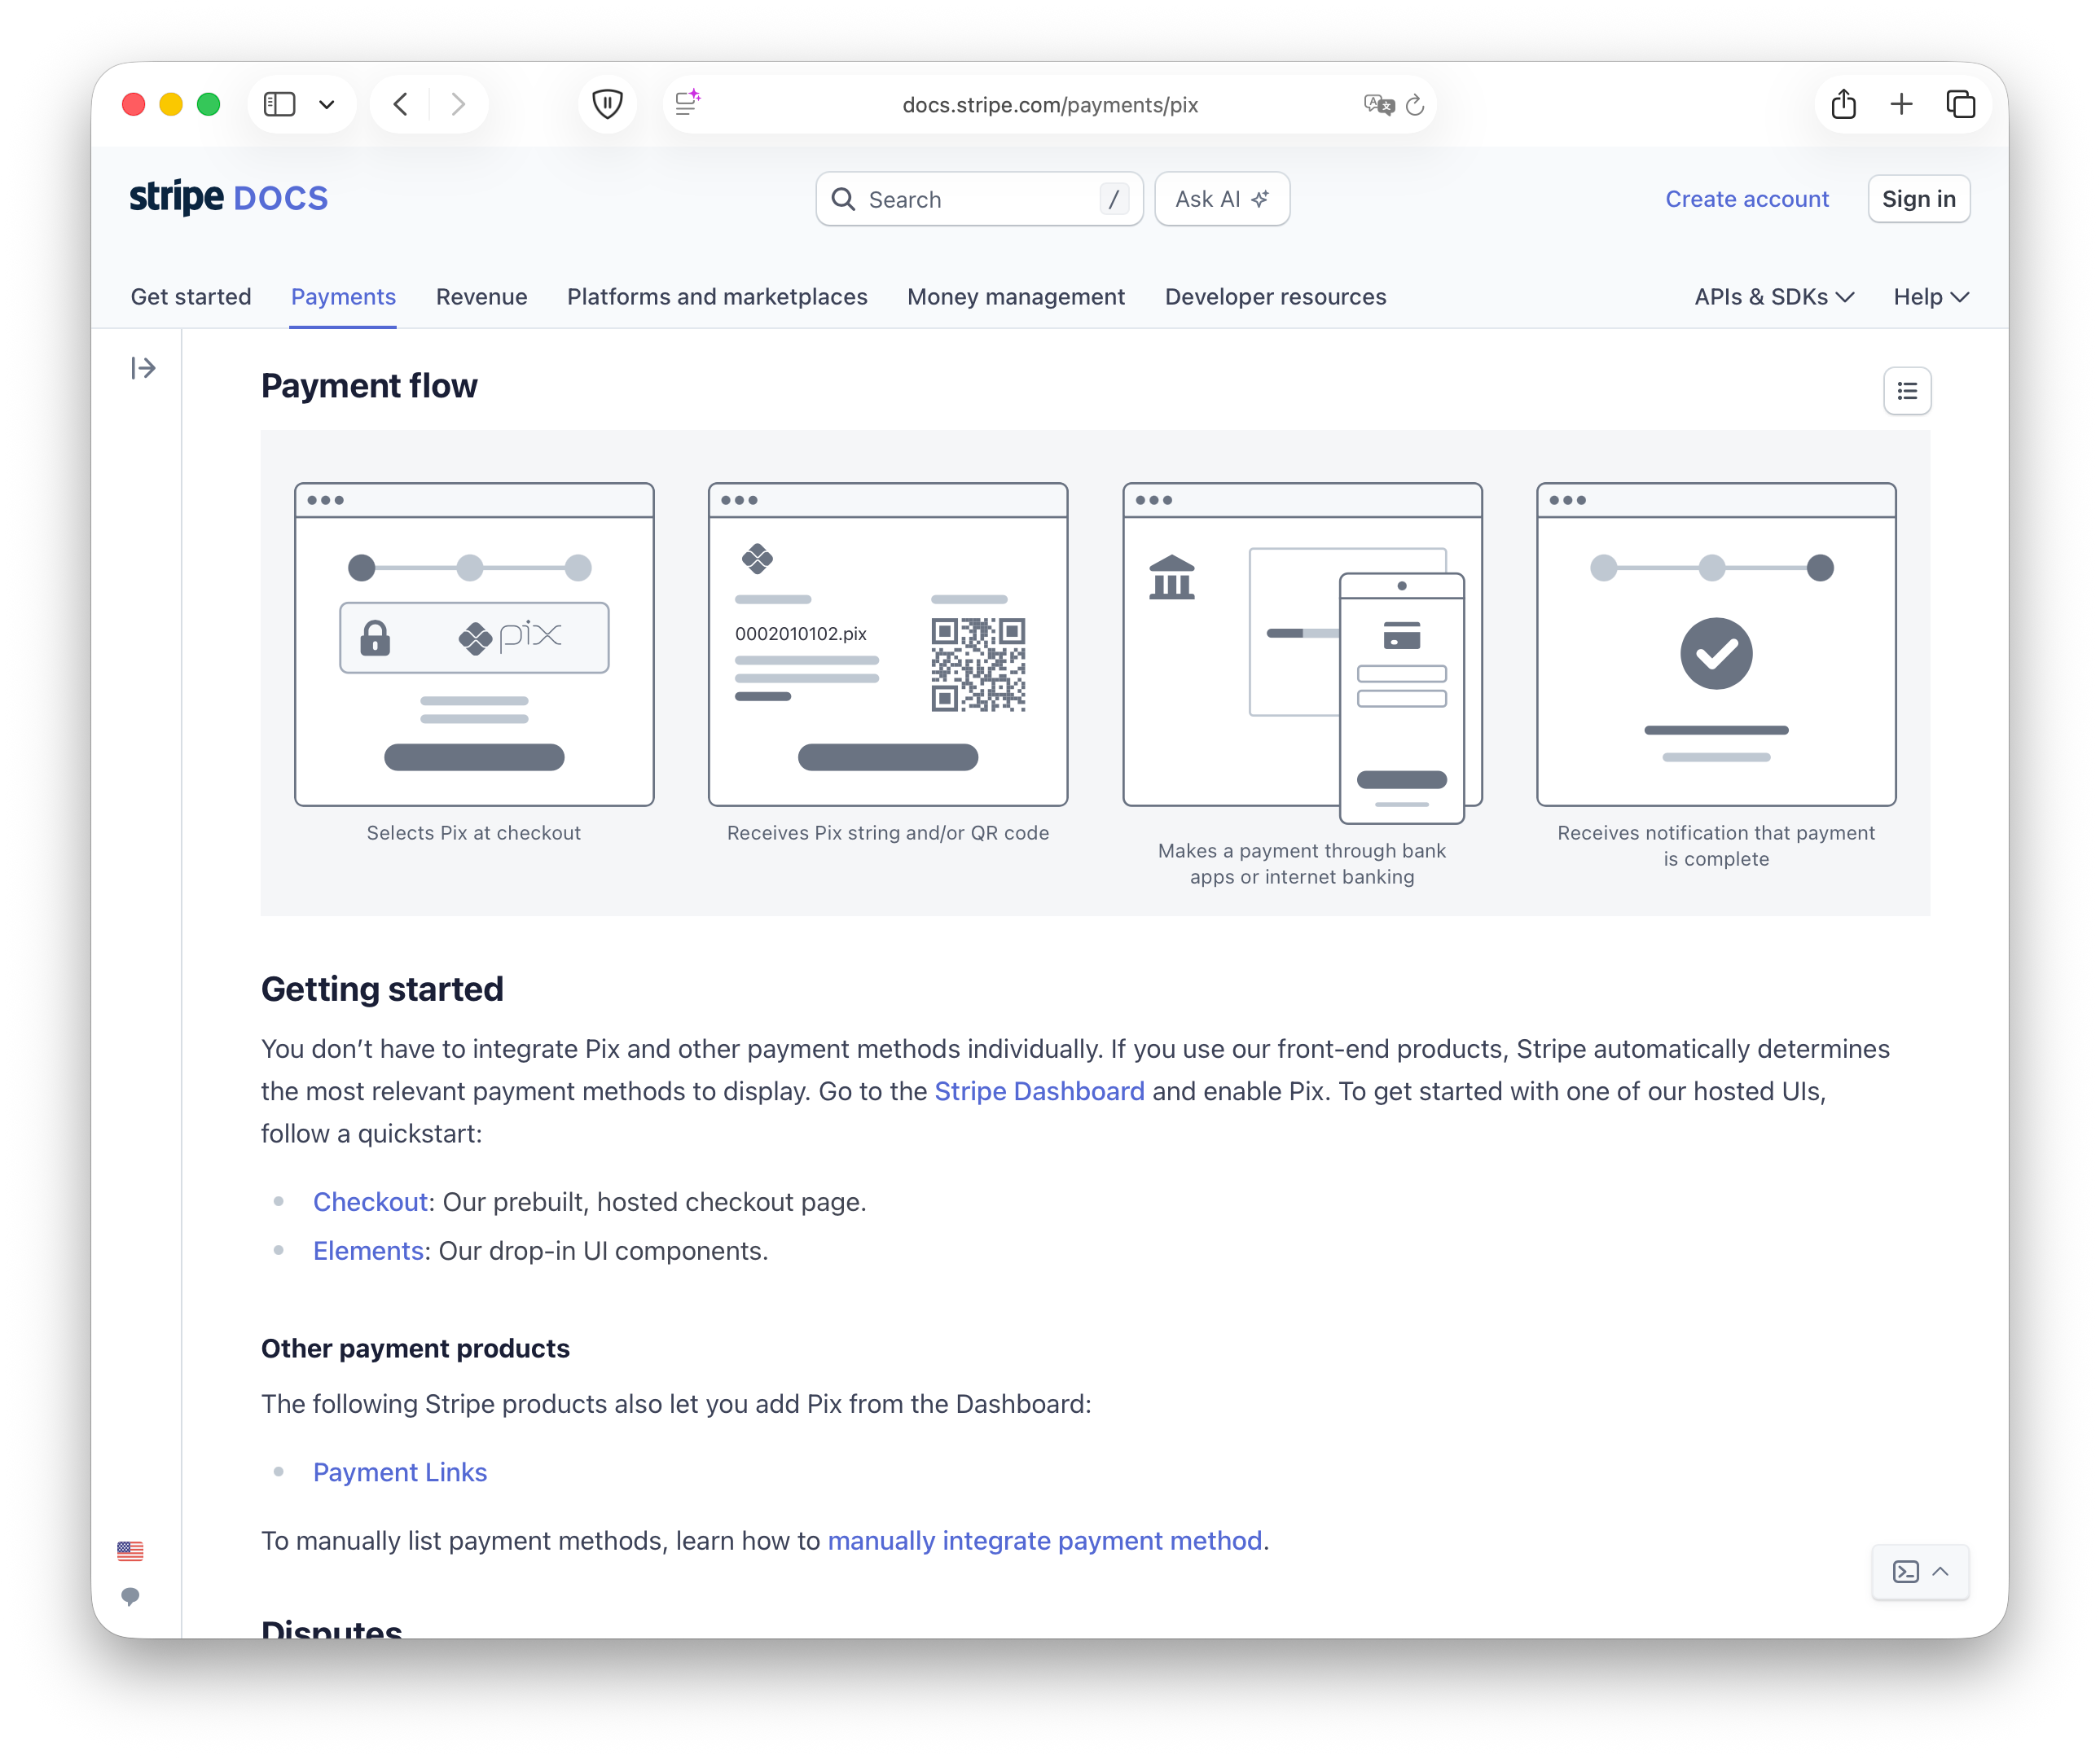Open the Safari sidebar options chevron
The height and width of the screenshot is (1759, 2100).
coord(326,104)
